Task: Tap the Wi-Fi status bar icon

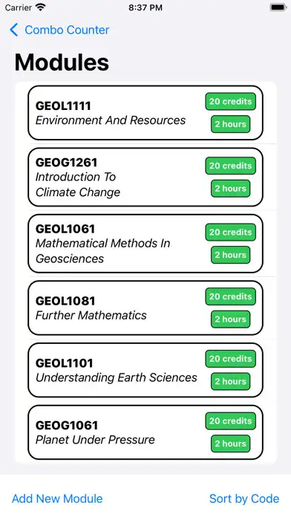Action: (41, 7)
